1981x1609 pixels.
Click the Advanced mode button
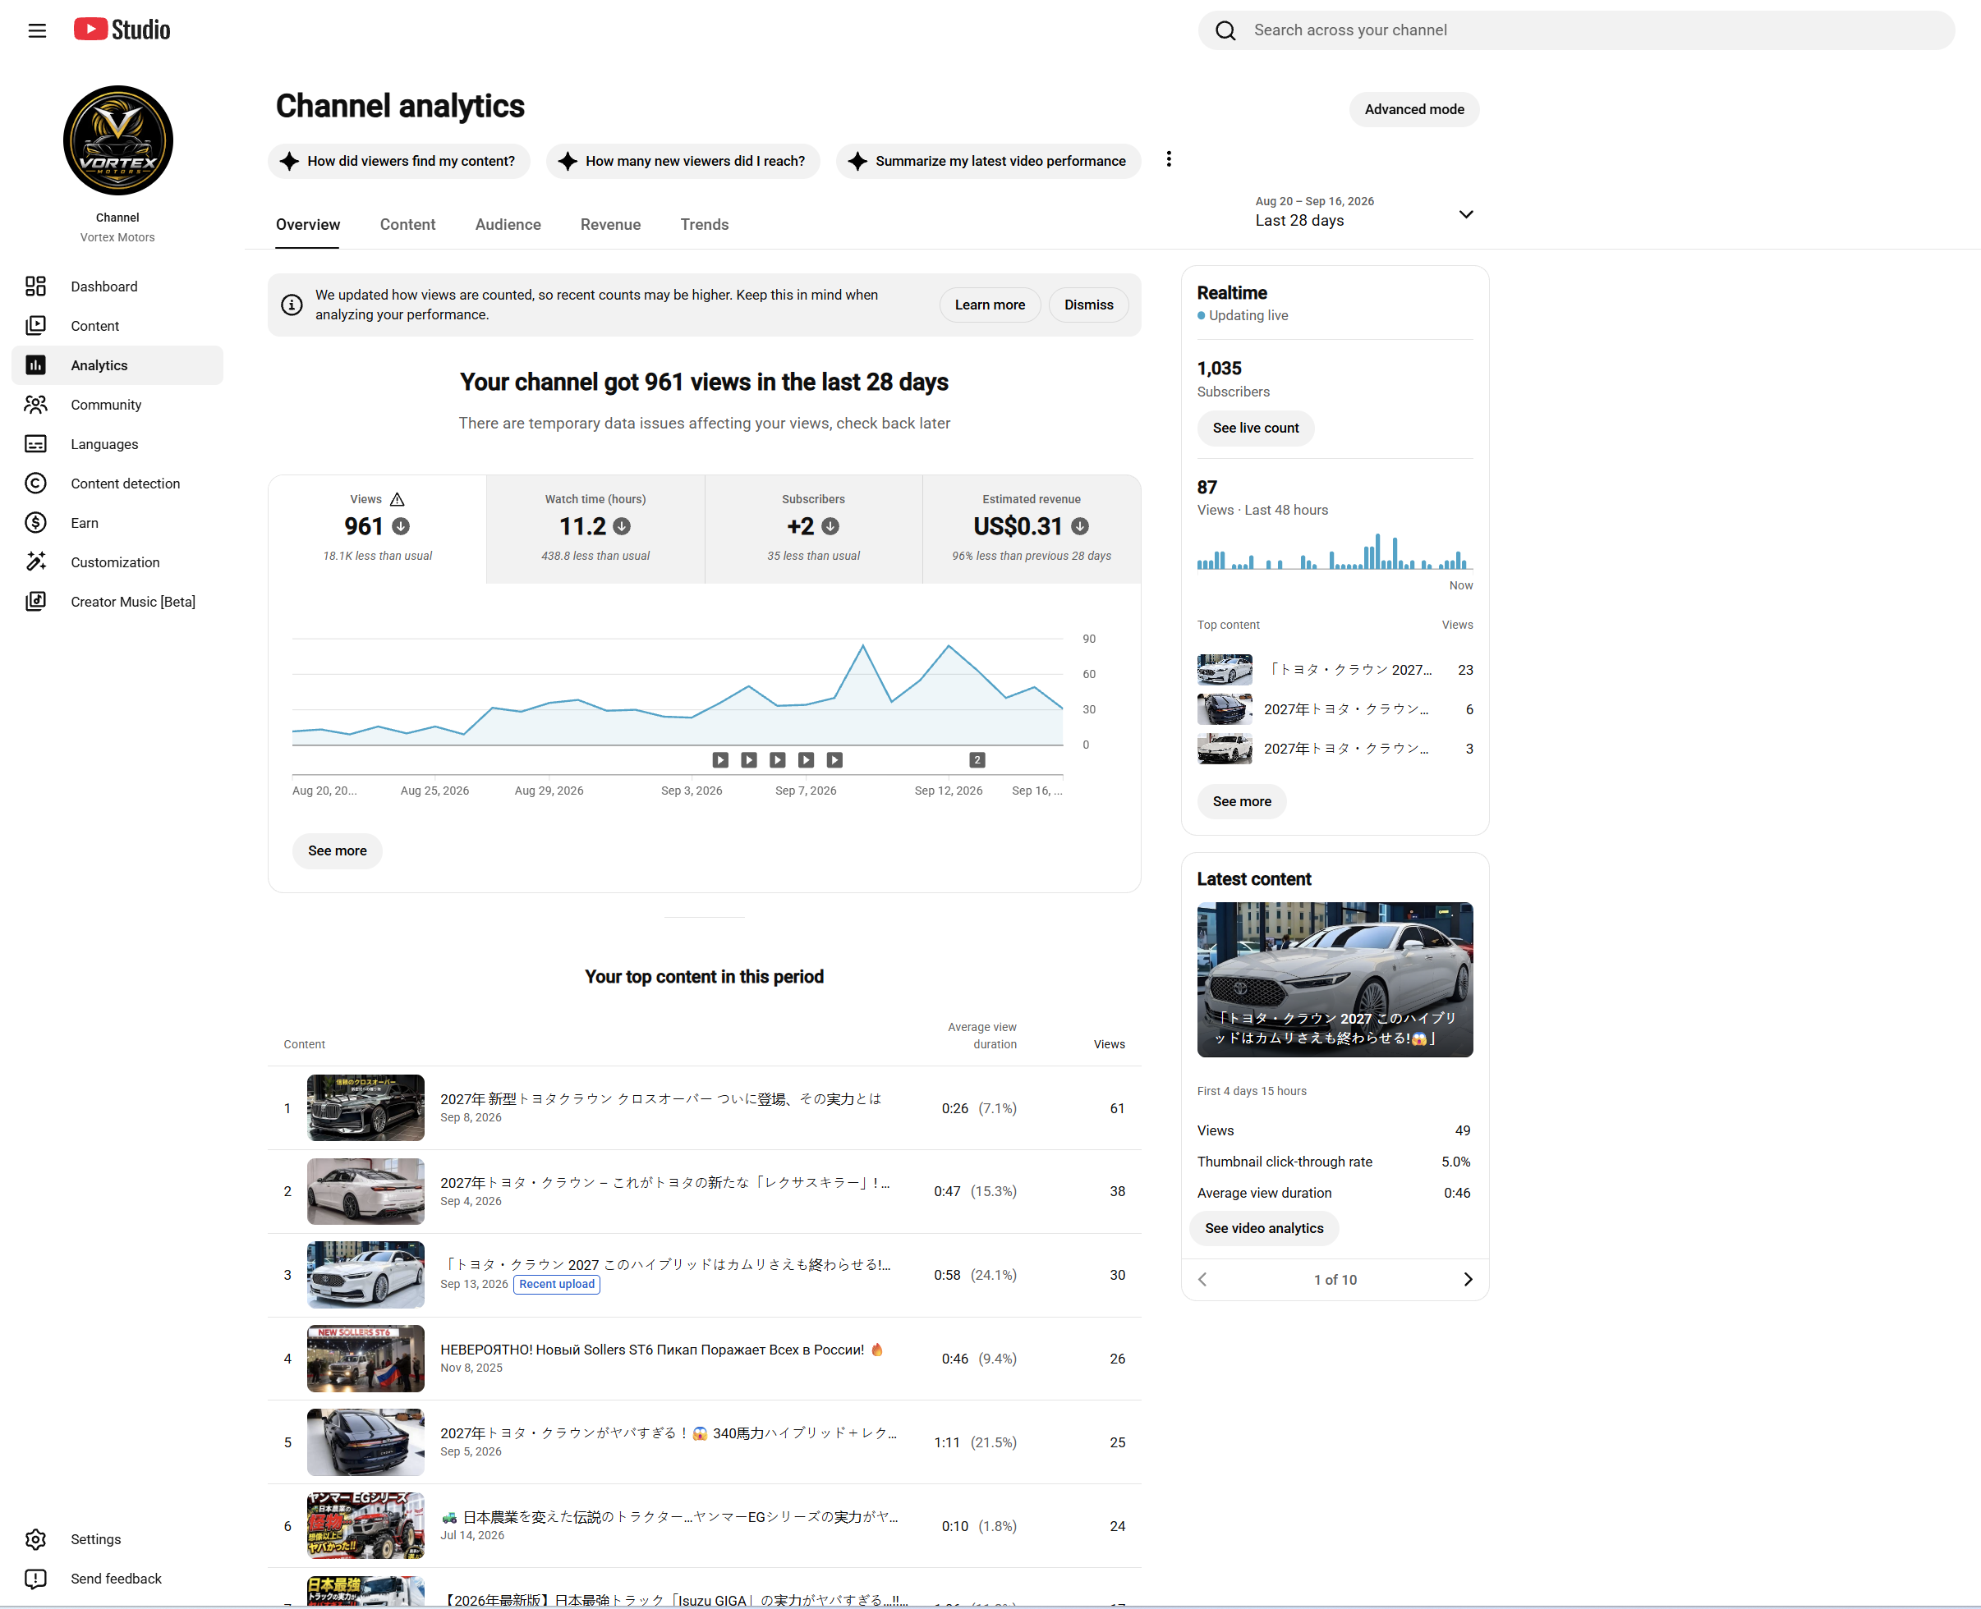tap(1413, 109)
